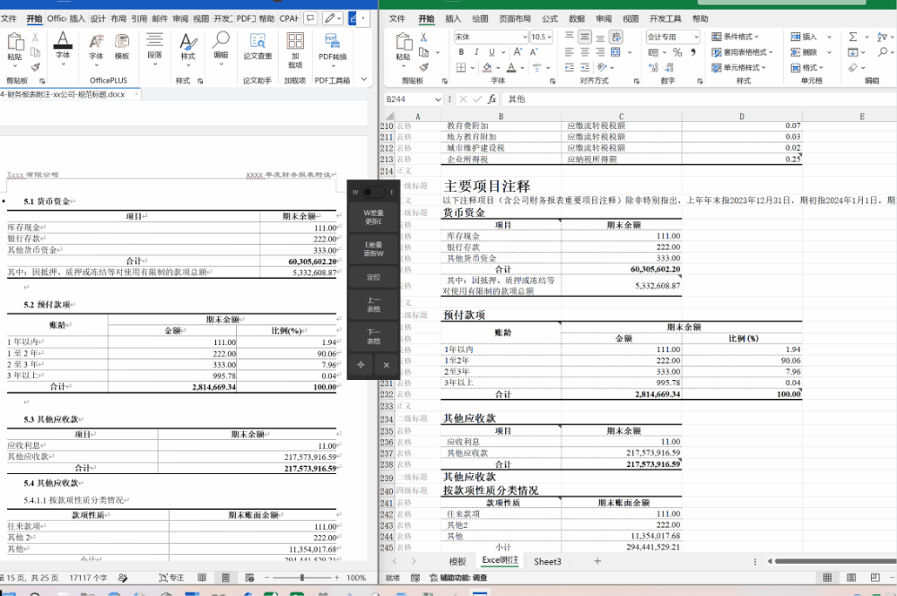The height and width of the screenshot is (596, 897).
Task: Click 下一表格 button
Action: pyautogui.click(x=373, y=337)
